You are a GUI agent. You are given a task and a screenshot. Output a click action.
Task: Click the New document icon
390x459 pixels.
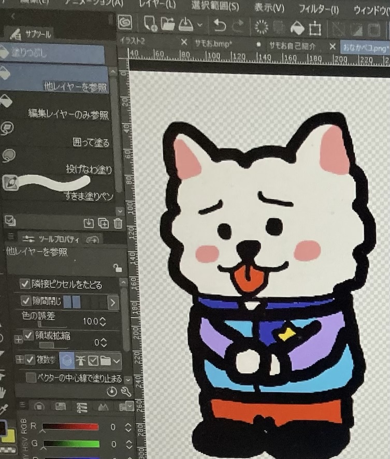click(x=150, y=24)
